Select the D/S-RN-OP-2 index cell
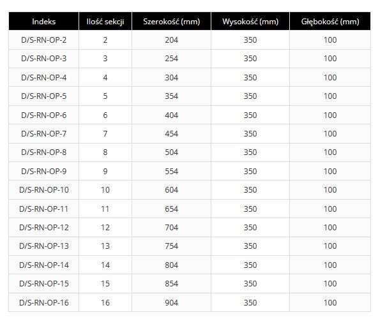The image size is (378, 317). coord(43,40)
